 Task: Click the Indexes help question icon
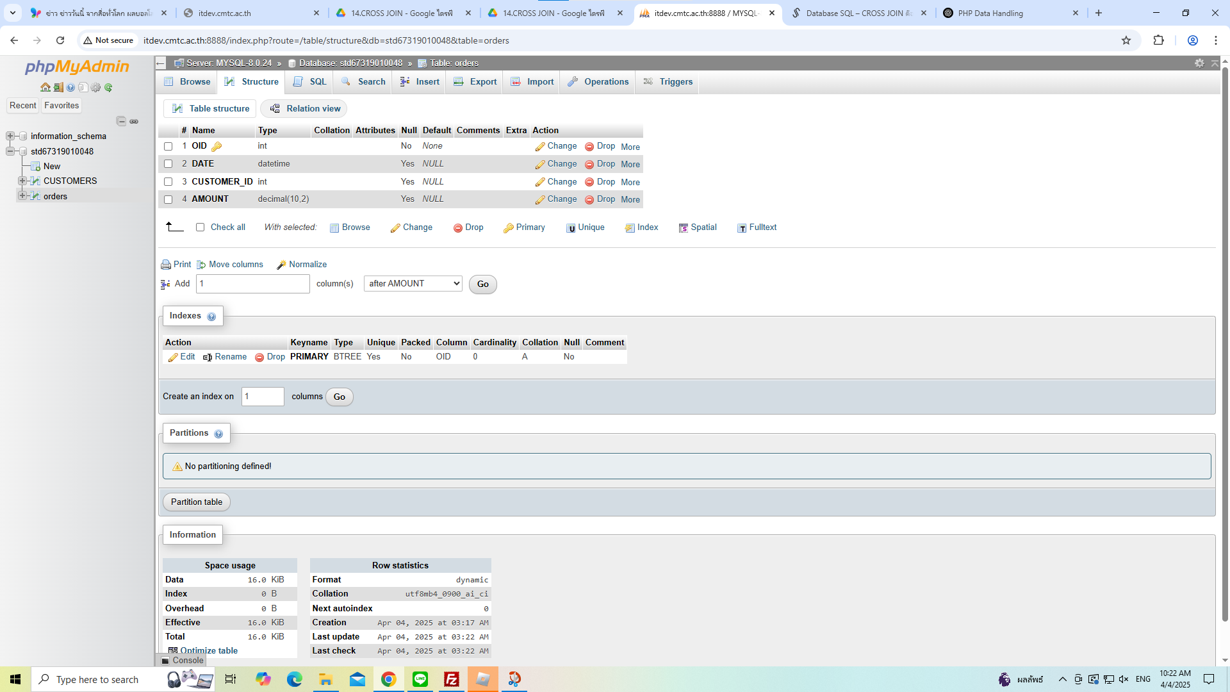pyautogui.click(x=211, y=317)
